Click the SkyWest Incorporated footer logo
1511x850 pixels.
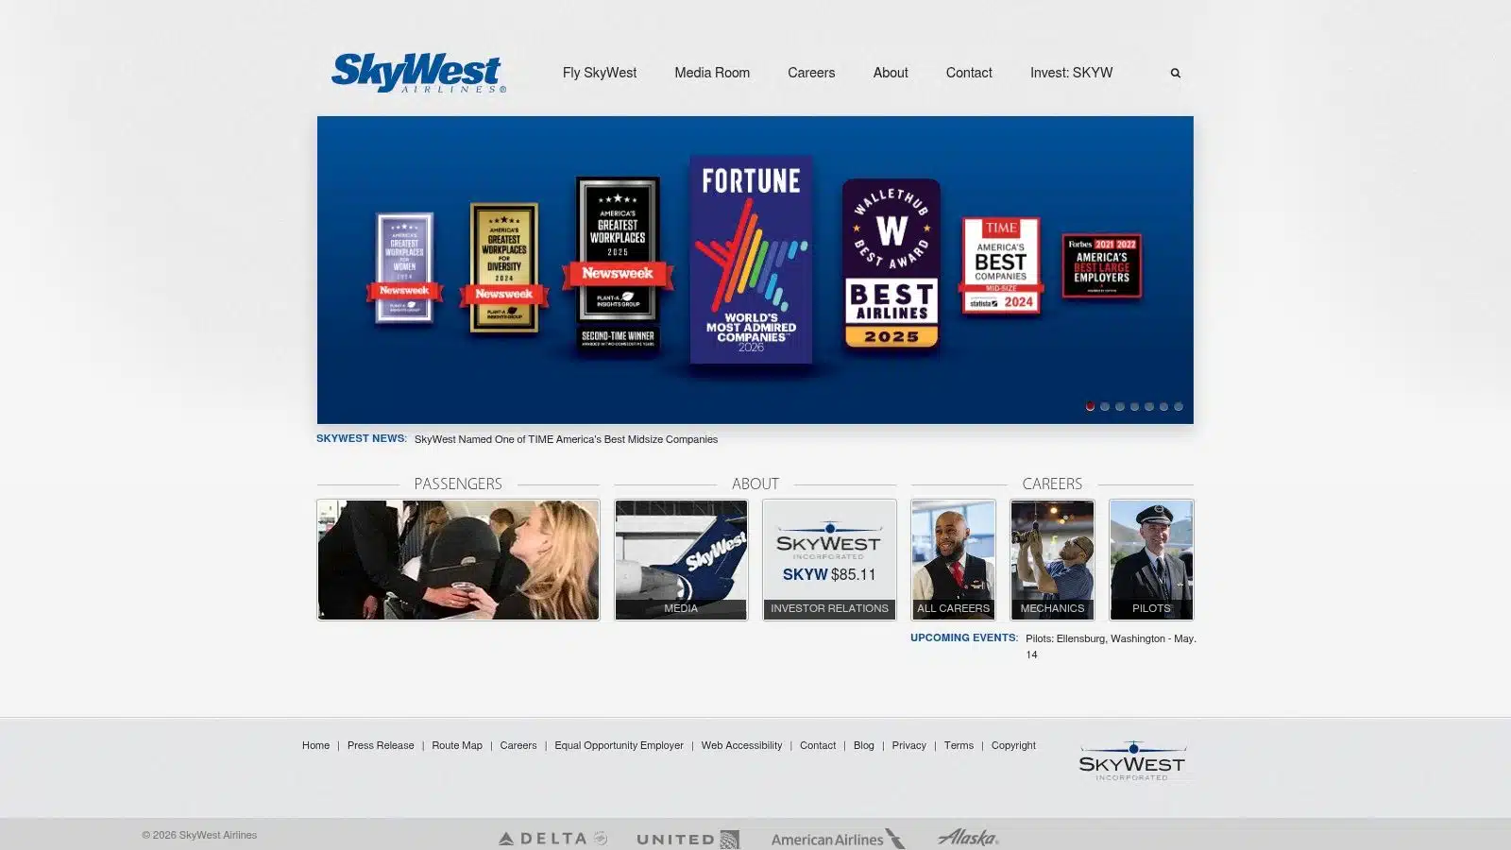tap(1131, 761)
